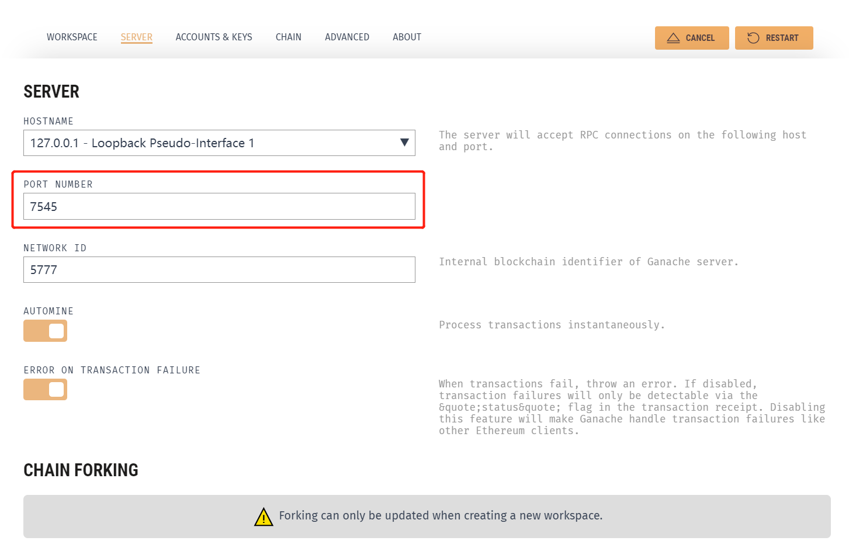The width and height of the screenshot is (849, 551).
Task: Click the warning triangle icon on Cancel button
Action: tap(673, 37)
